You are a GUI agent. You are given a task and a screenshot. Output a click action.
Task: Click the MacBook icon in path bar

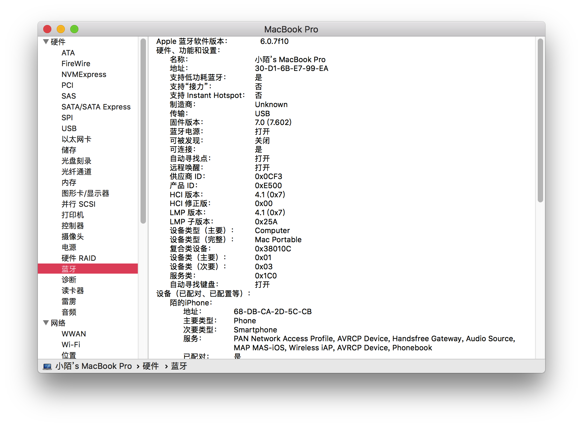(x=47, y=366)
